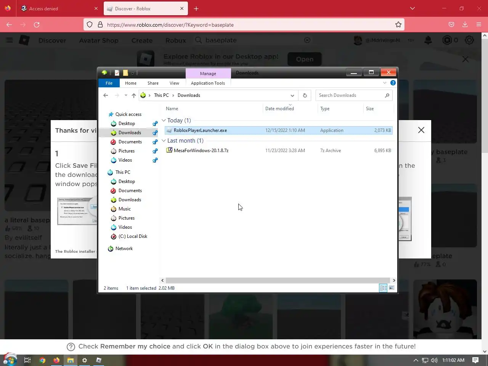Viewport: 488px width, 366px height.
Task: Open Pictures under Quick access
Action: click(x=127, y=151)
